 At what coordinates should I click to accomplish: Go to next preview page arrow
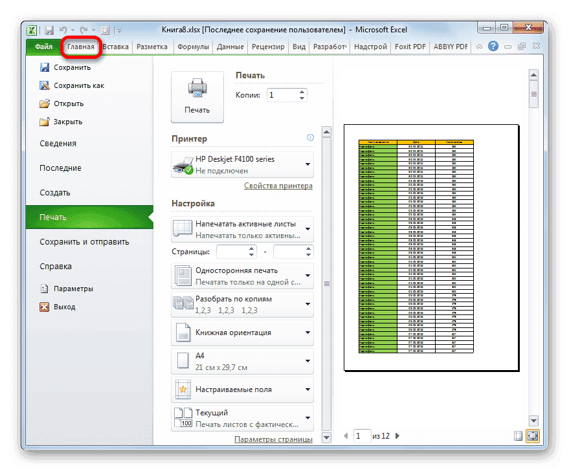click(x=397, y=436)
